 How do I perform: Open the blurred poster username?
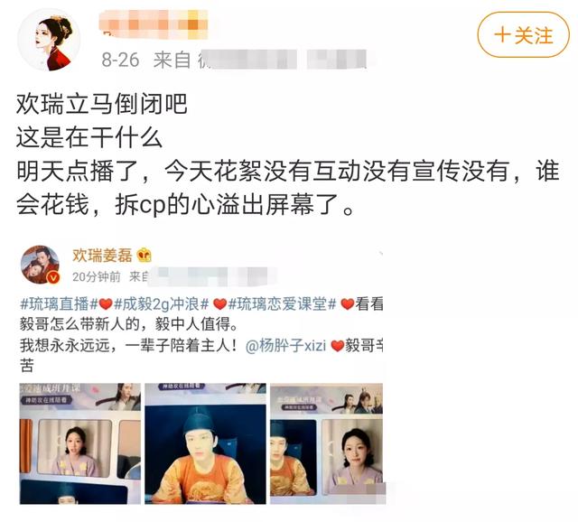pyautogui.click(x=154, y=23)
